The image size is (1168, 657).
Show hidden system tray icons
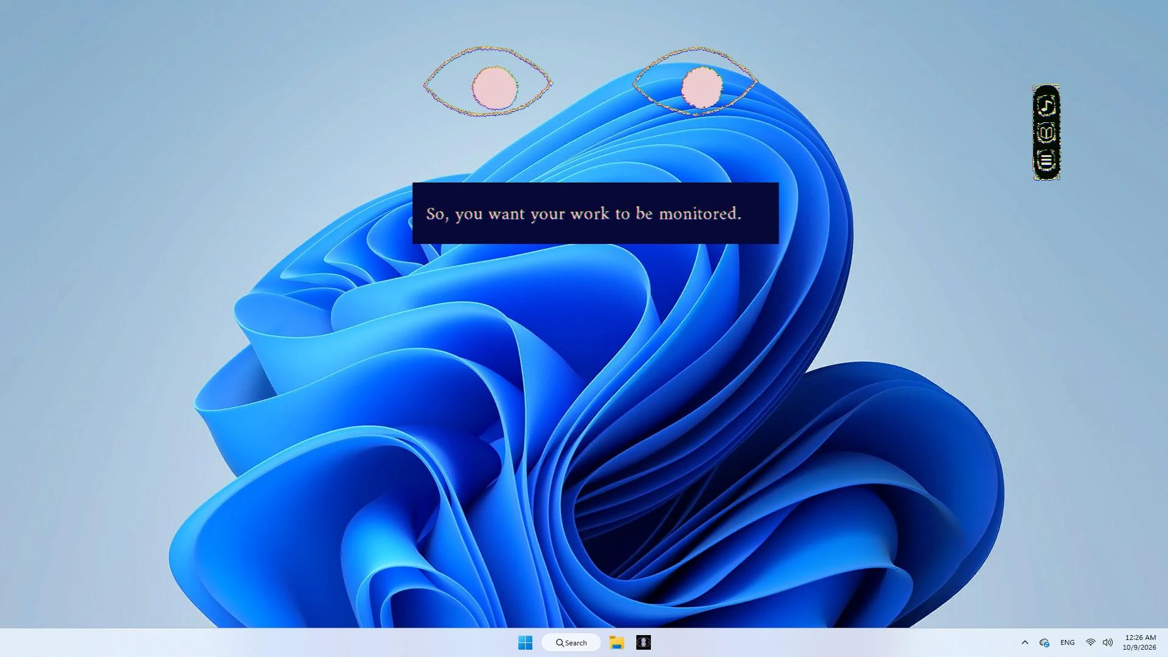click(x=1024, y=642)
